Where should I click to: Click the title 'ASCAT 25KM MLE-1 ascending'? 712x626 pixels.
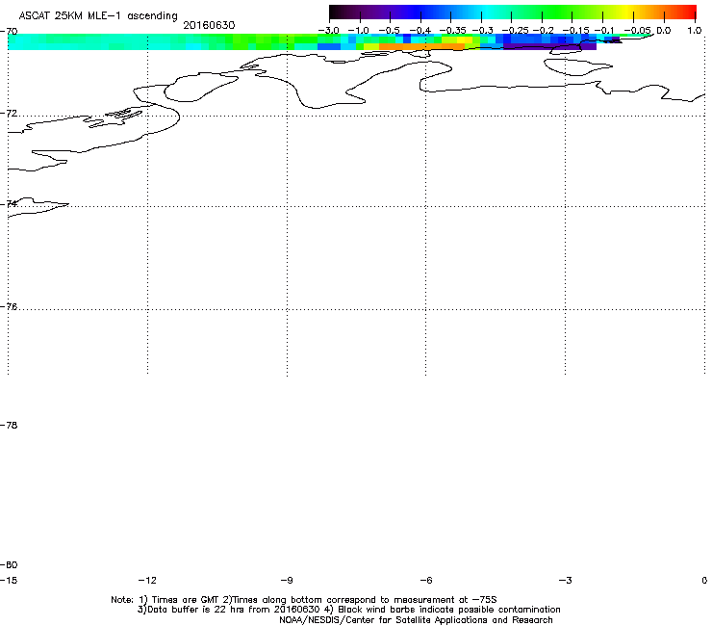point(98,16)
